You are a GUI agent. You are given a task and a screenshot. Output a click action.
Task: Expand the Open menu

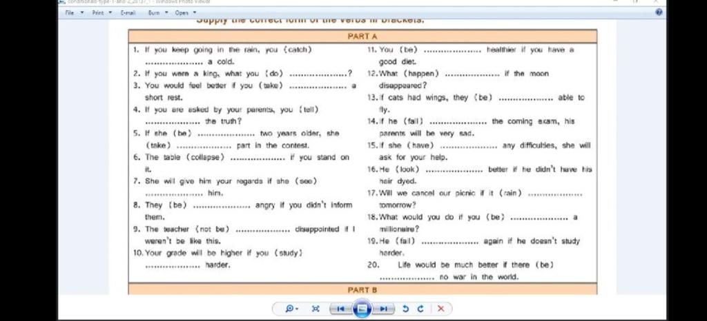(186, 13)
